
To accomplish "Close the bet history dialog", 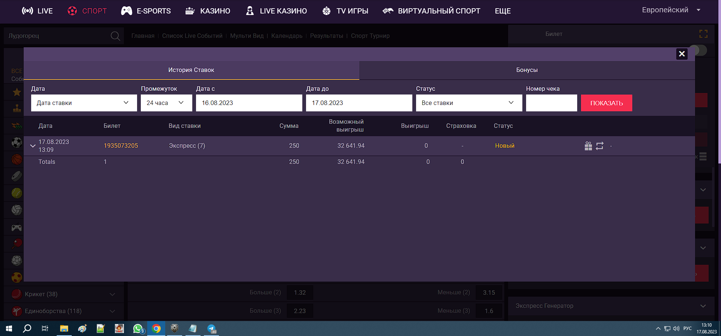I will 682,54.
